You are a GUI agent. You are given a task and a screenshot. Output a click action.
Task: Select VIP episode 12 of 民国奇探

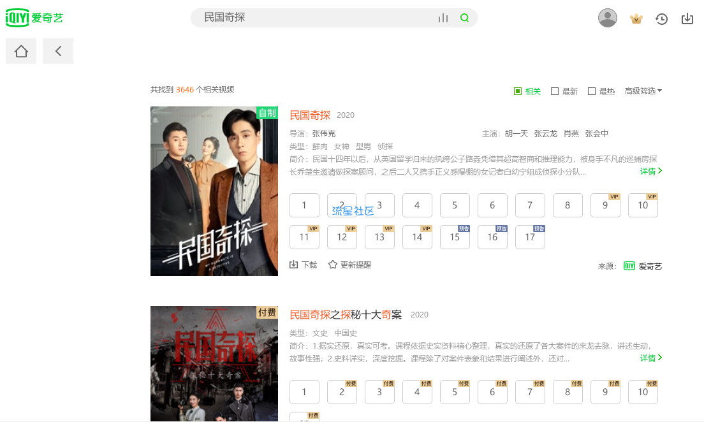[342, 236]
